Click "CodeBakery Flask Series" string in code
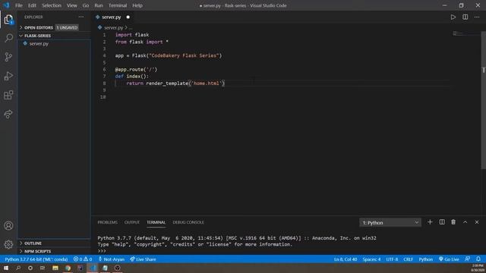The height and width of the screenshot is (273, 486). 184,55
